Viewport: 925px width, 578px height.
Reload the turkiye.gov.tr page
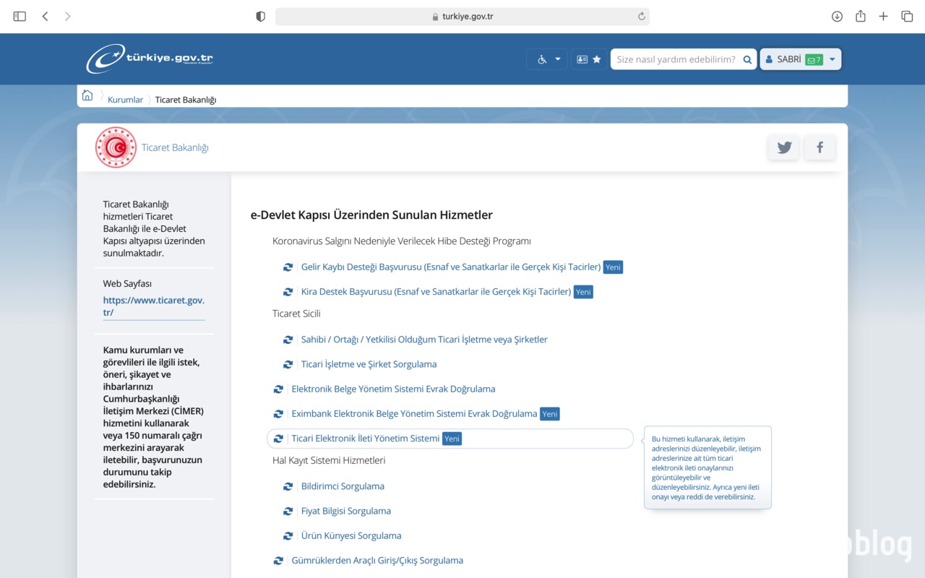(x=641, y=16)
